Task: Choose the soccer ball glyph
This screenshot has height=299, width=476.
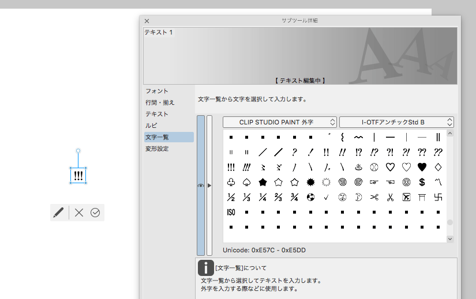Action: click(310, 197)
